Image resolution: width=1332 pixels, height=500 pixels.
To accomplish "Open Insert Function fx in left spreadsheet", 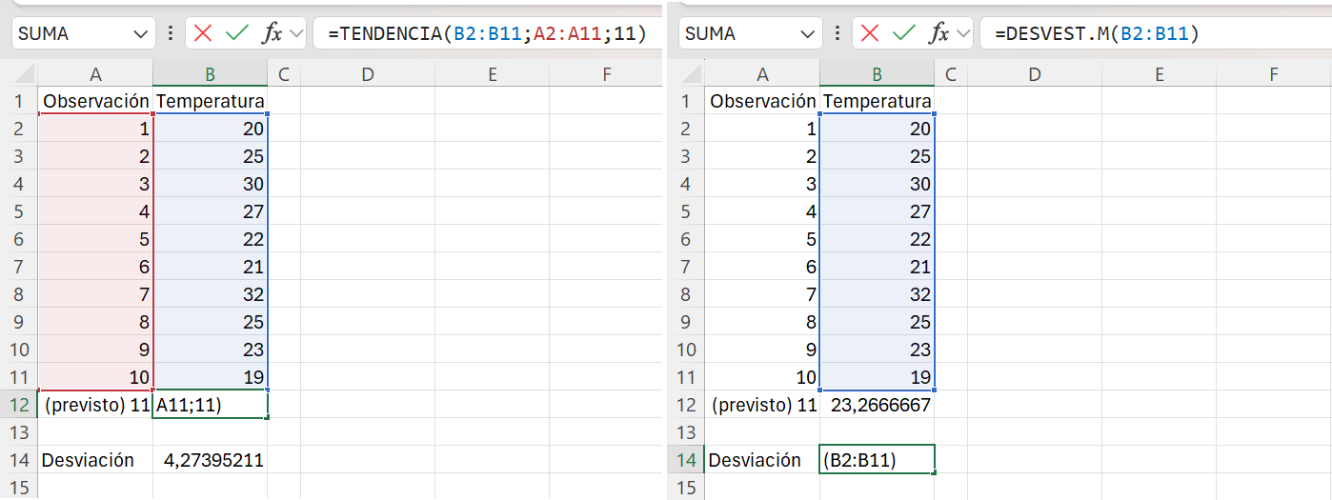I will (x=272, y=33).
